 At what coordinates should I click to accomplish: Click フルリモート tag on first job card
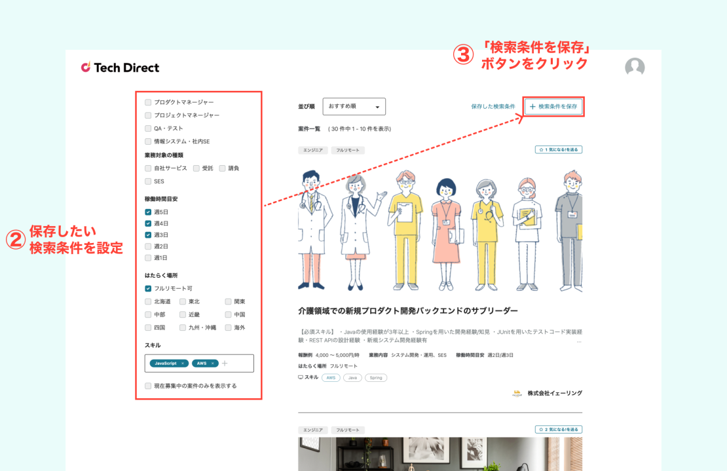click(x=348, y=150)
